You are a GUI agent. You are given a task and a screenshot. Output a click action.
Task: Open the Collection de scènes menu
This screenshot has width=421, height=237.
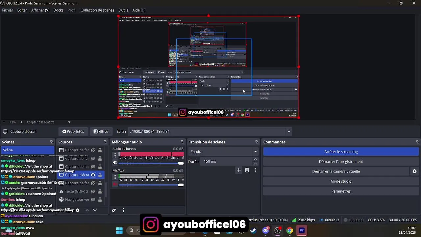tap(97, 10)
